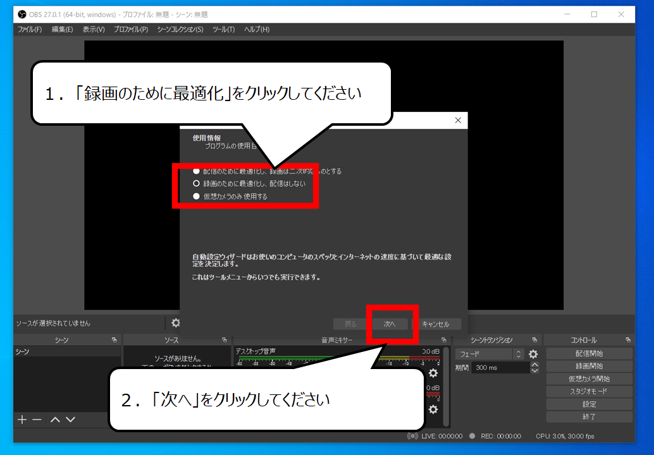This screenshot has height=455, width=654.
Task: Click キャンセル in the wizard dialog
Action: point(436,324)
